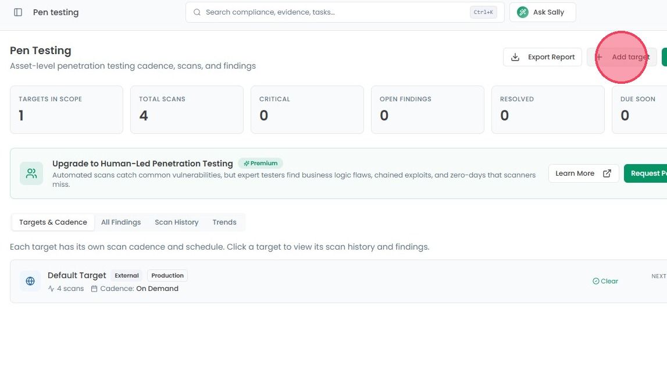
Task: Focus the search compliance input field
Action: [x=345, y=12]
